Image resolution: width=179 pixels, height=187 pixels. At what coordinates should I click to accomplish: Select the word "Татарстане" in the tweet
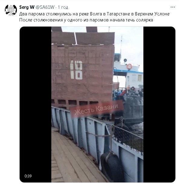coord(118,14)
